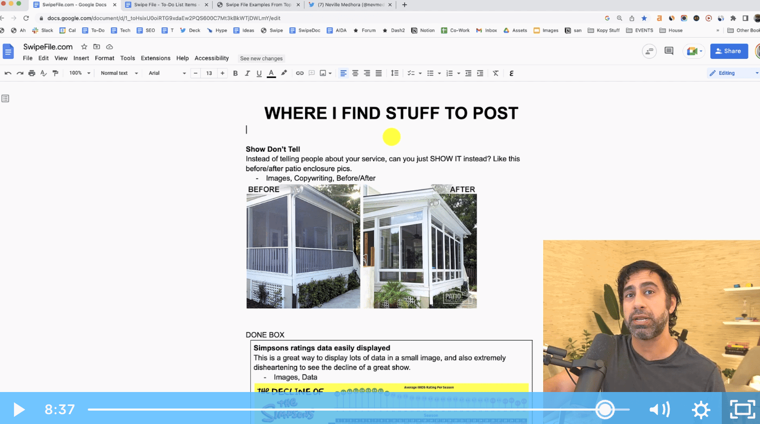This screenshot has width=760, height=424.
Task: Increase paragraph indent
Action: [x=480, y=73]
